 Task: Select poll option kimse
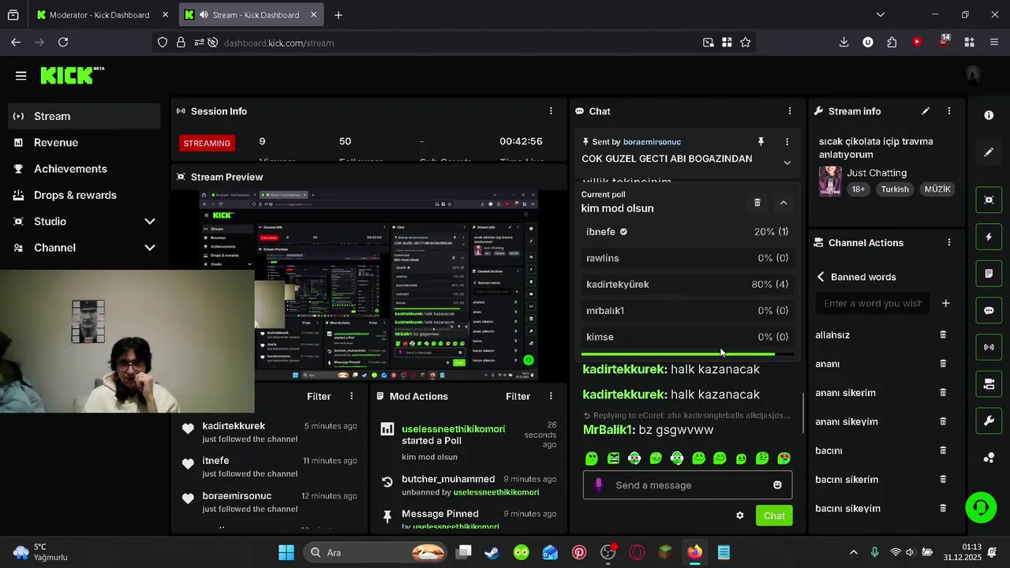687,337
